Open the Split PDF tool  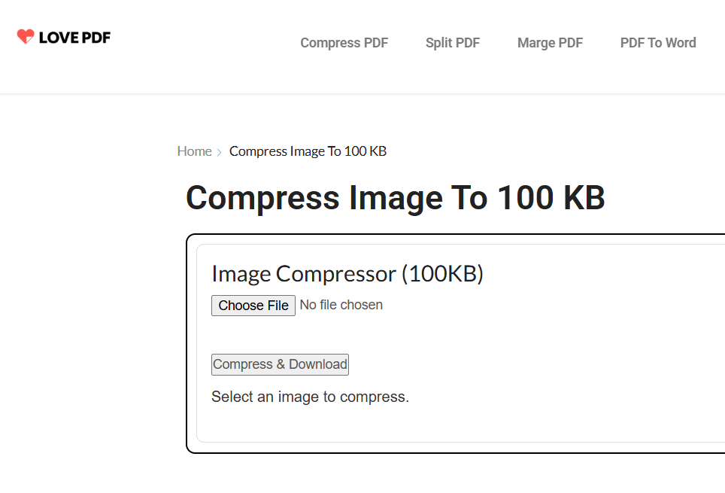click(x=452, y=43)
